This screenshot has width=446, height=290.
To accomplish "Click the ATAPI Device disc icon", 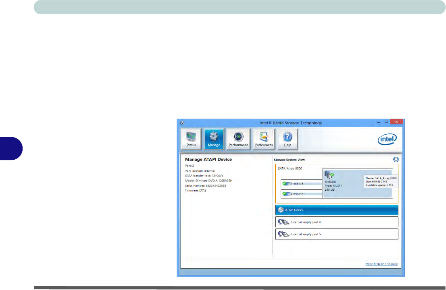I will point(281,210).
